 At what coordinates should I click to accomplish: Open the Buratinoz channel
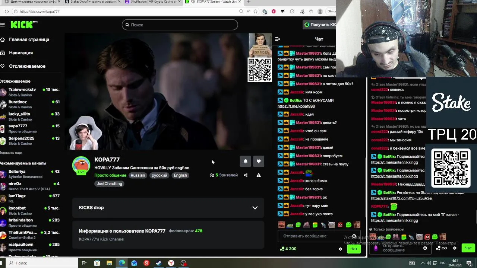click(x=30, y=104)
